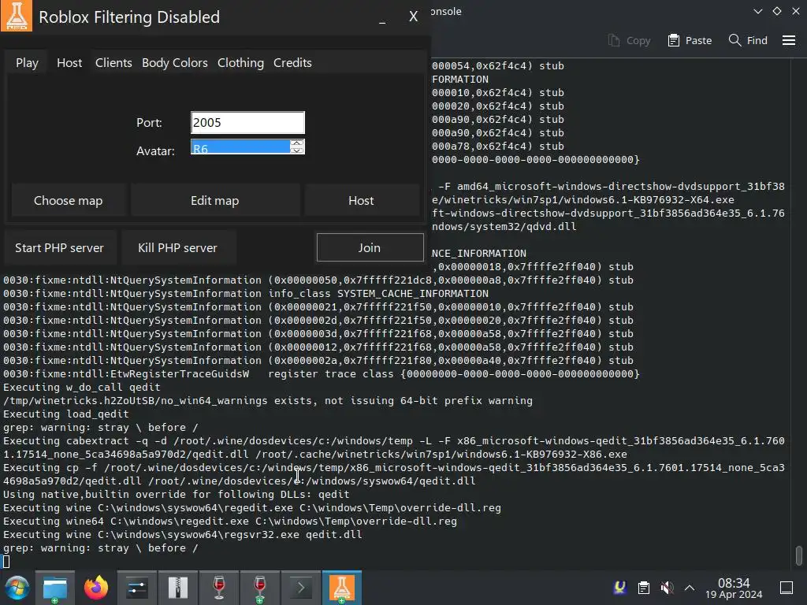807x605 pixels.
Task: Click the first Wine glass taskbar icon
Action: pos(219,588)
